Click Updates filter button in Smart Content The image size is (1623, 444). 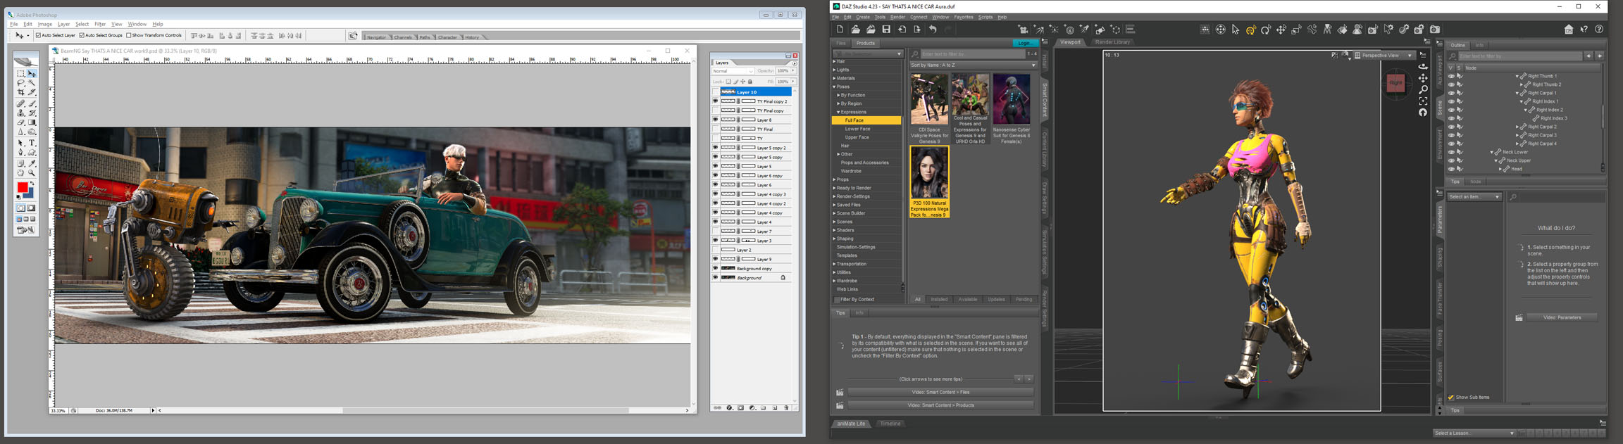pyautogui.click(x=996, y=300)
